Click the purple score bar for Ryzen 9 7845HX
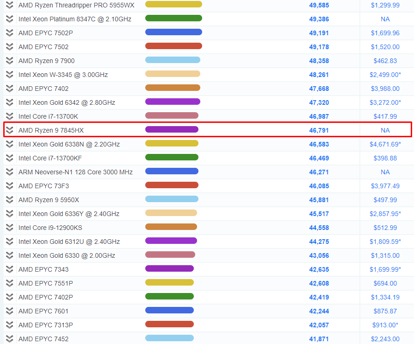414x344 pixels. tap(172, 129)
